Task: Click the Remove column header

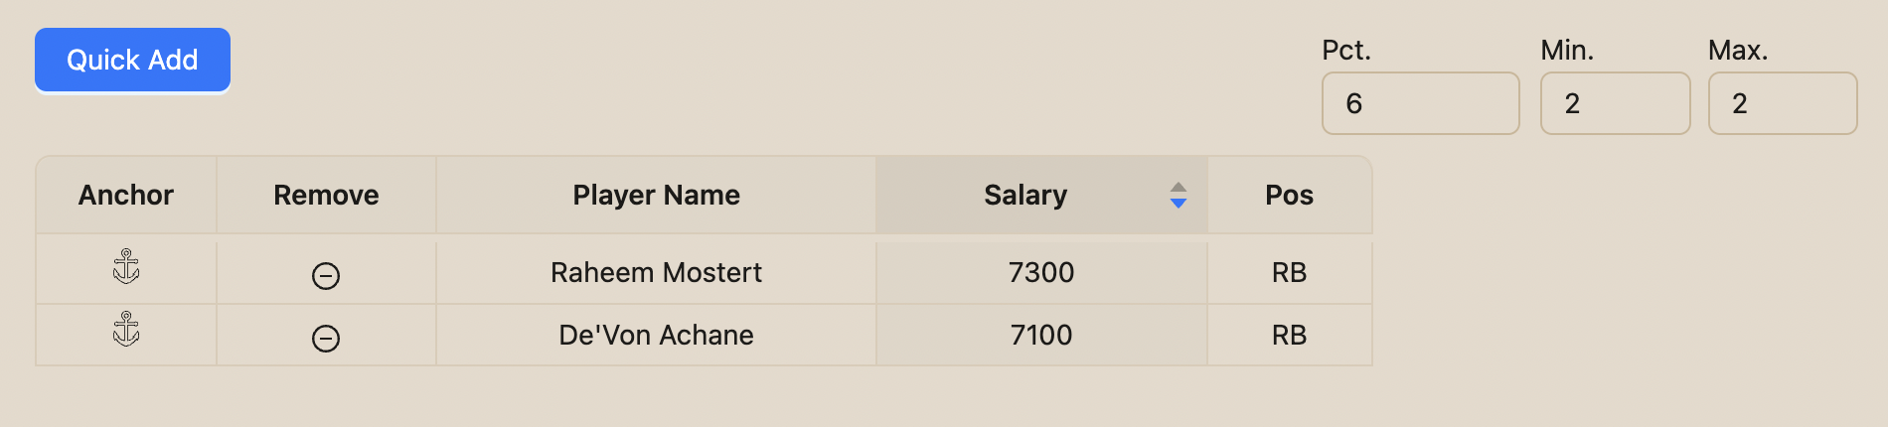Action: [x=326, y=195]
